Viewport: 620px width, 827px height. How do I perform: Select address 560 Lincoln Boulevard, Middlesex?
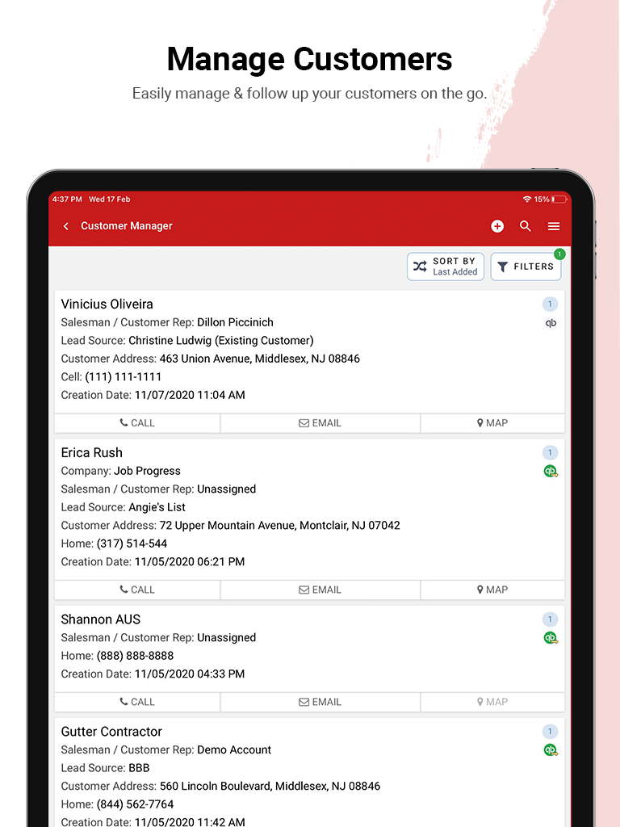pos(270,787)
